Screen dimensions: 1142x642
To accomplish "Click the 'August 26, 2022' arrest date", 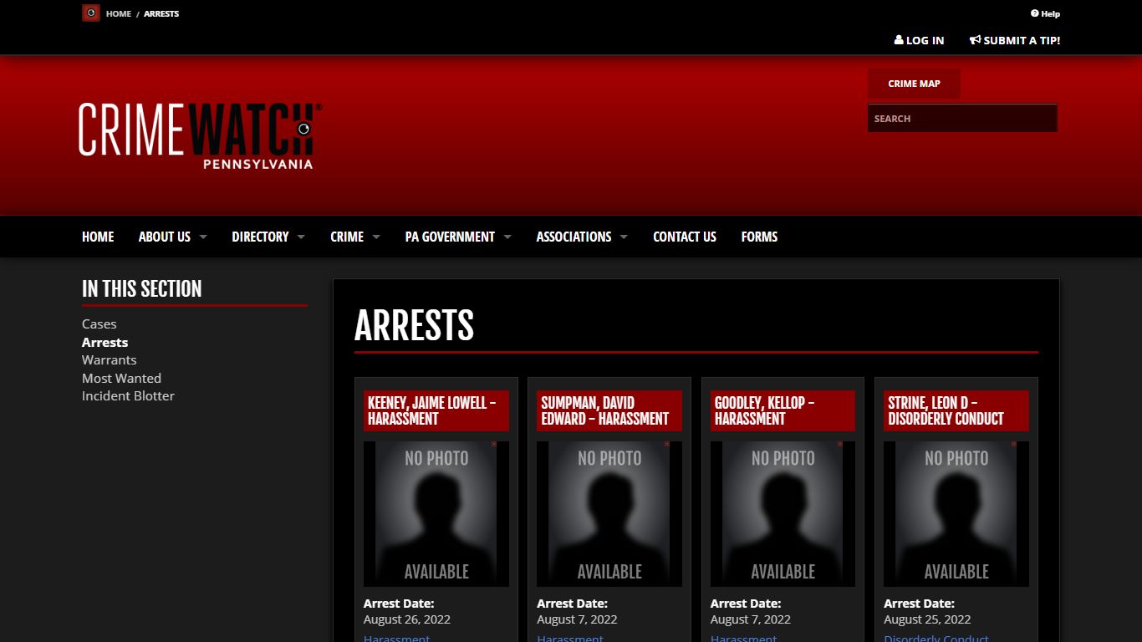I will coord(407,619).
